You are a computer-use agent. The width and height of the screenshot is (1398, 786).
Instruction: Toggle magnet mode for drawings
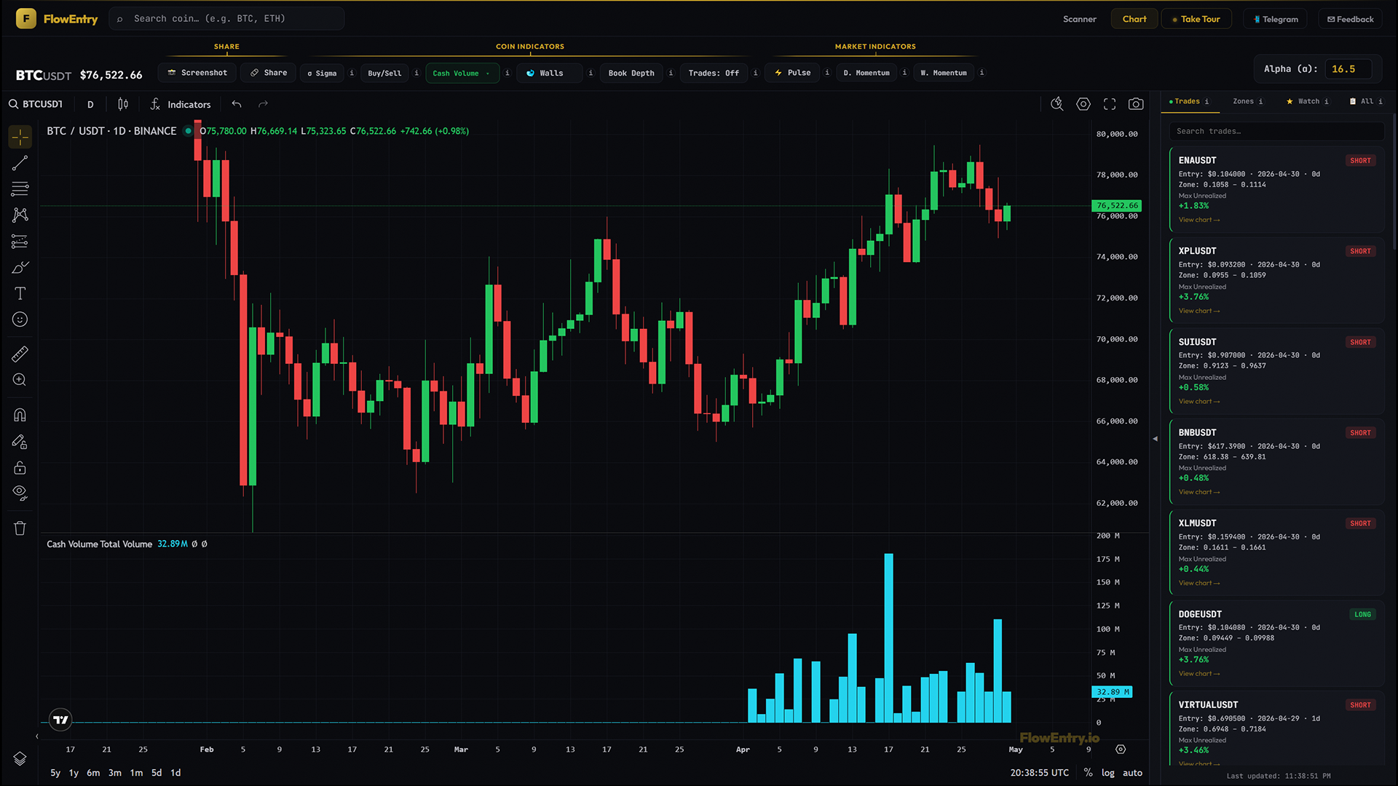(20, 415)
